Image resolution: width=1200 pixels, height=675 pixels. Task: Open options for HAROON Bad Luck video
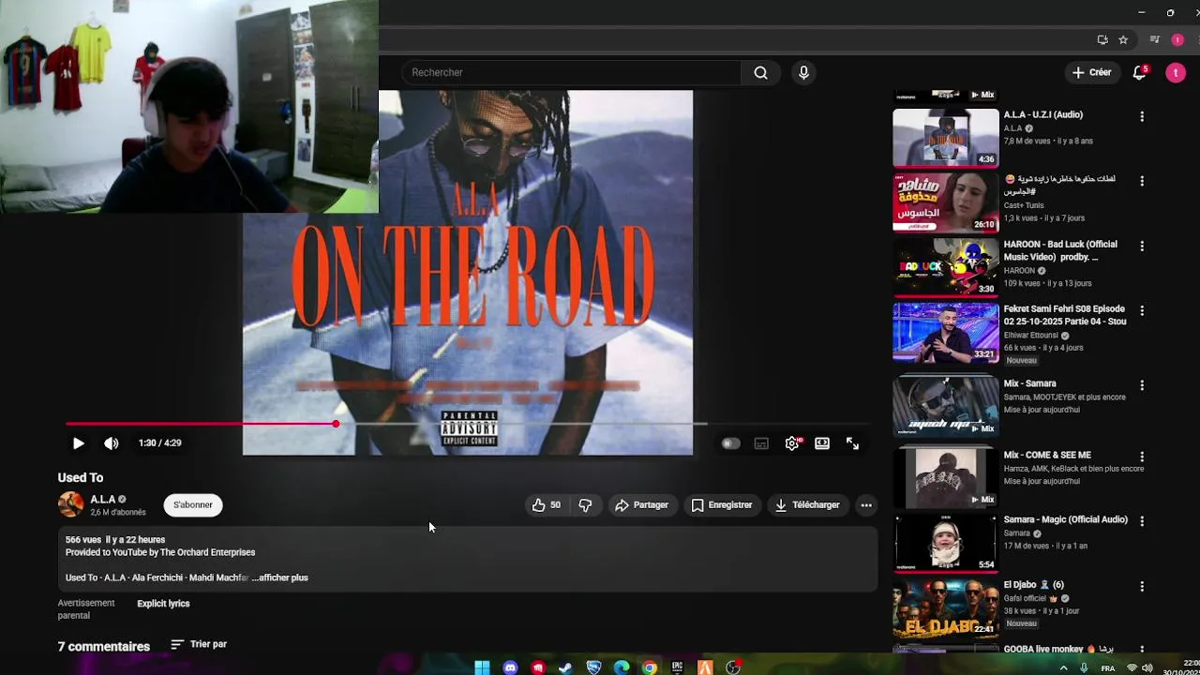pyautogui.click(x=1142, y=246)
